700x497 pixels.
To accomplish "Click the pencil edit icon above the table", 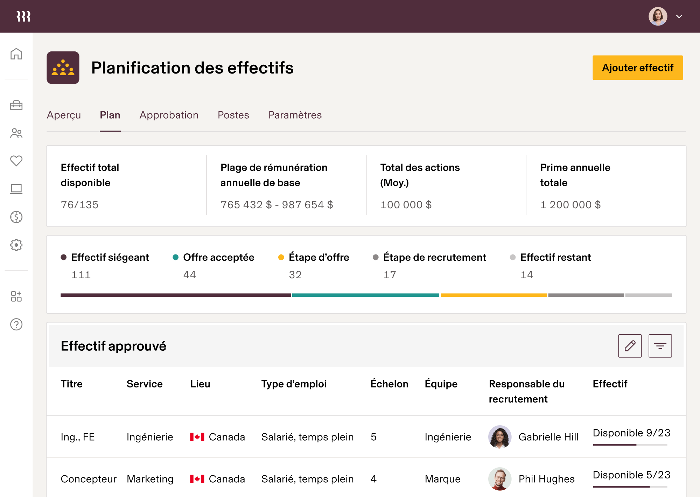I will tap(630, 346).
